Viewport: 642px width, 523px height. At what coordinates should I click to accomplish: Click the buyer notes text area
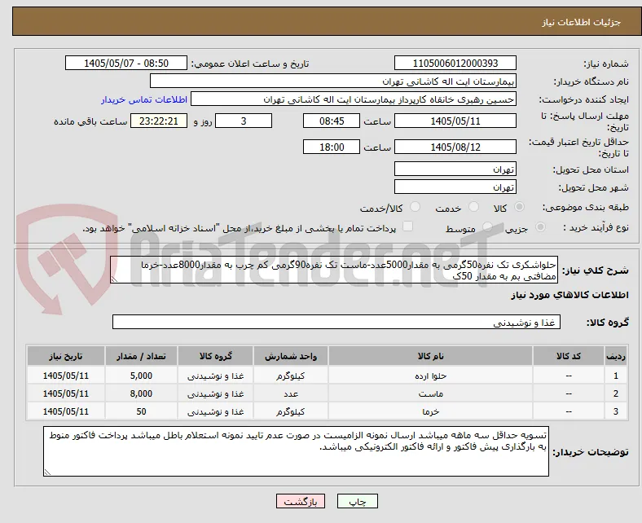[x=296, y=451]
